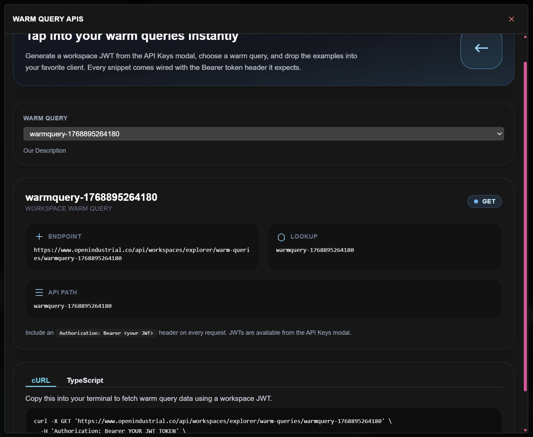Click the back arrow icon button
The image size is (533, 437).
point(481,48)
